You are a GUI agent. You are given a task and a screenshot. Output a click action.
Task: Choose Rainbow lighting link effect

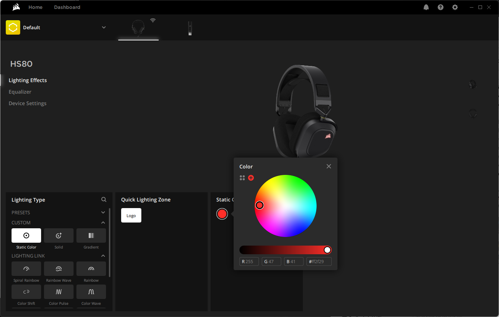tap(91, 269)
